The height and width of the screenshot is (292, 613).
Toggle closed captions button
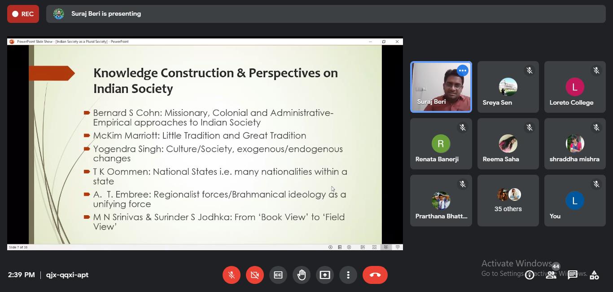(x=278, y=275)
